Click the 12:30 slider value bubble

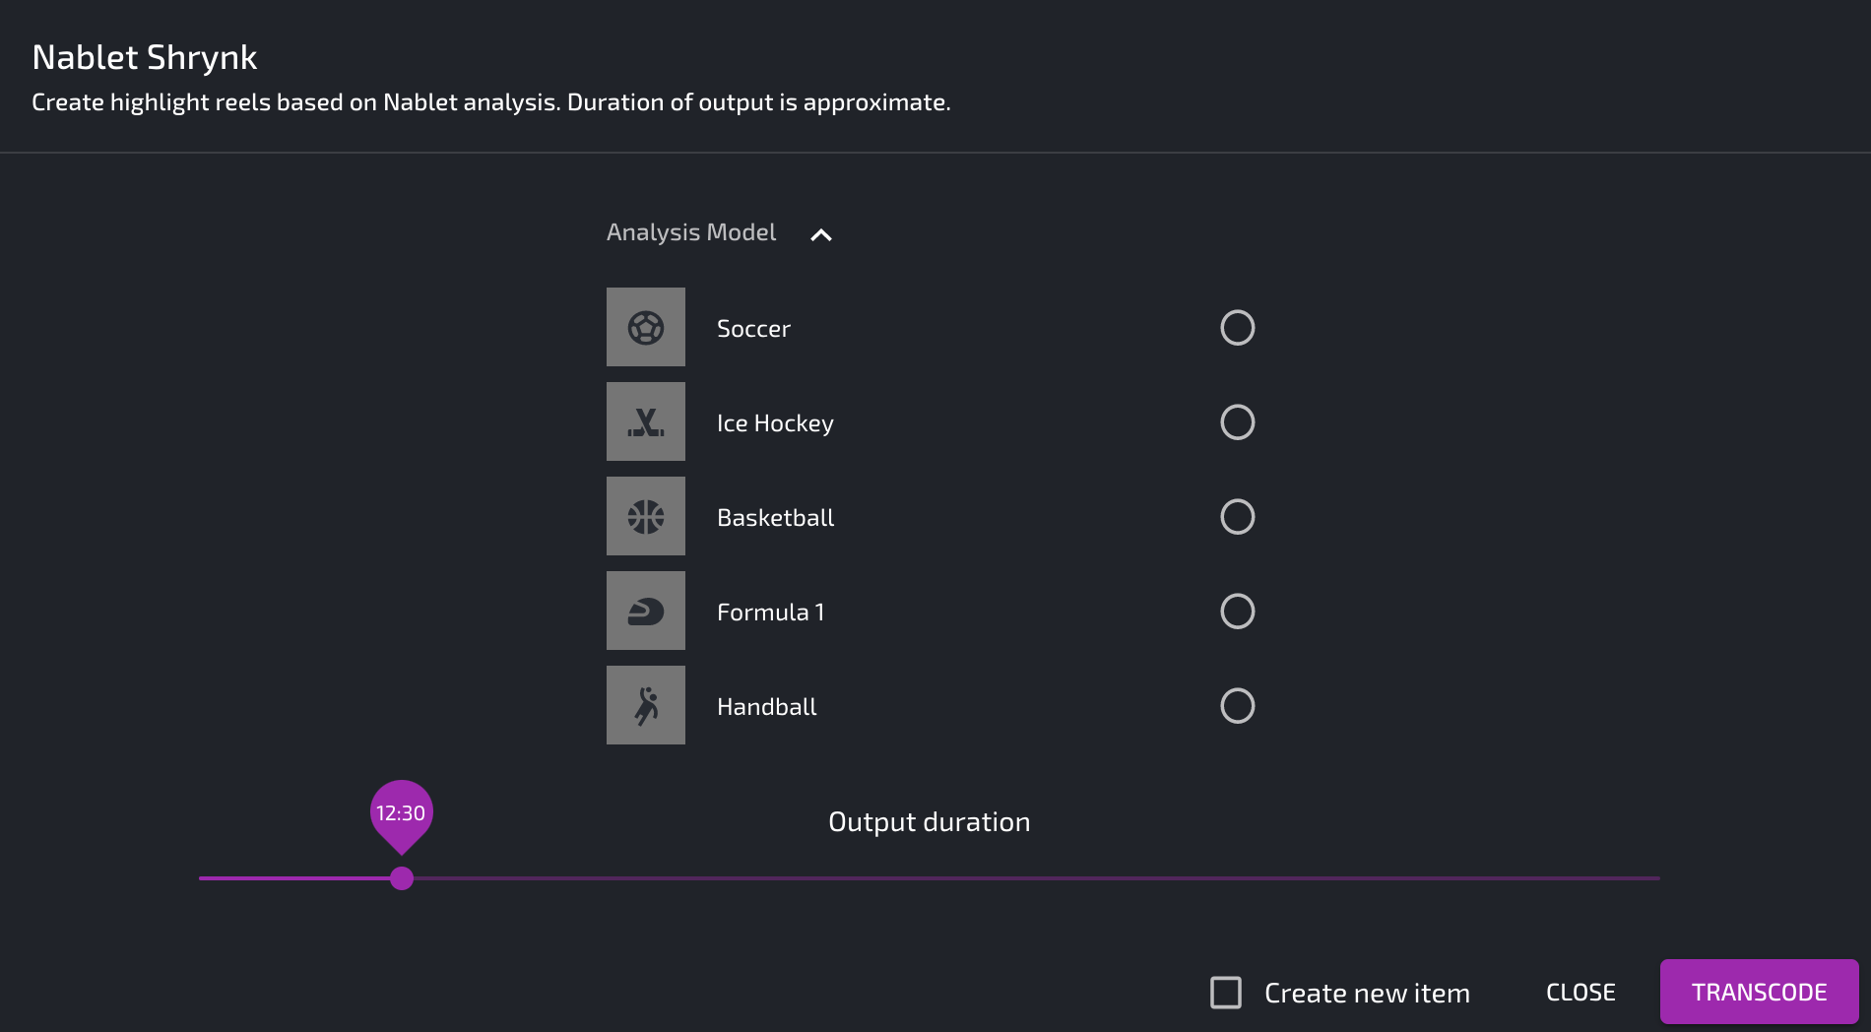401,813
